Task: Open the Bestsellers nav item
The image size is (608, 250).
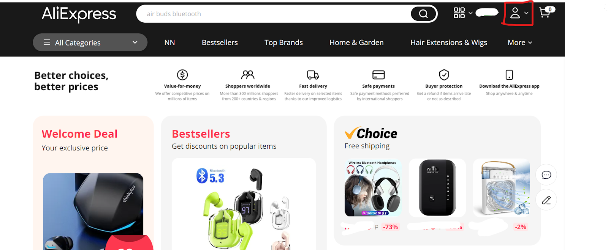Action: coord(220,42)
